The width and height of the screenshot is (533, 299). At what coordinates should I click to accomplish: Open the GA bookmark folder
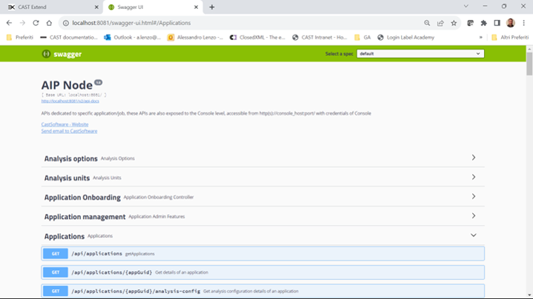click(x=362, y=37)
